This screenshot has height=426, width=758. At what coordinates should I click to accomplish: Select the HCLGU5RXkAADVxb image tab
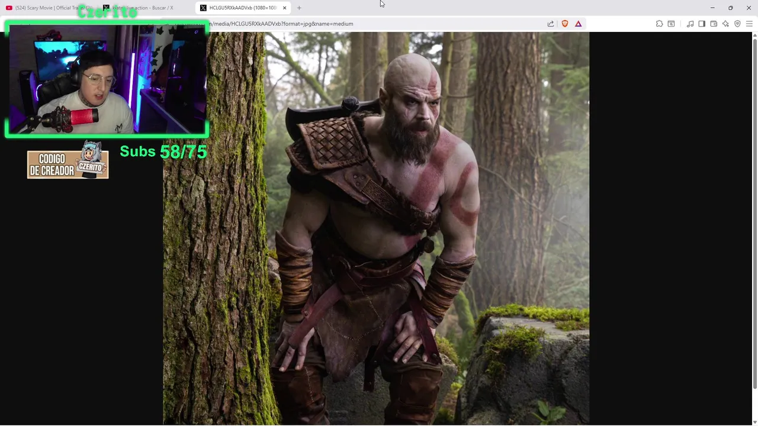tap(242, 8)
